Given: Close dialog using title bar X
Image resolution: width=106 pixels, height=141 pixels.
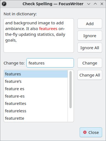Looking at the screenshot, I should pyautogui.click(x=102, y=4).
